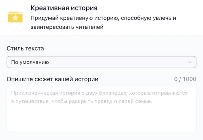Image resolution: width=203 pixels, height=140 pixels.
Task: Click the white star on the folder
Action: point(15,18)
